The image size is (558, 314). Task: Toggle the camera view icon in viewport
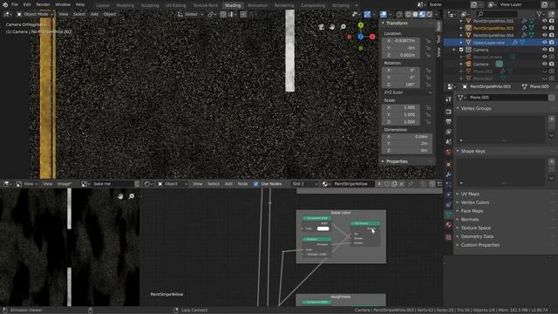click(x=322, y=27)
